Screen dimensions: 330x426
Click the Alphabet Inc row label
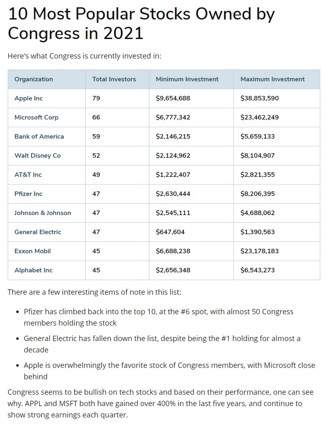click(x=33, y=270)
